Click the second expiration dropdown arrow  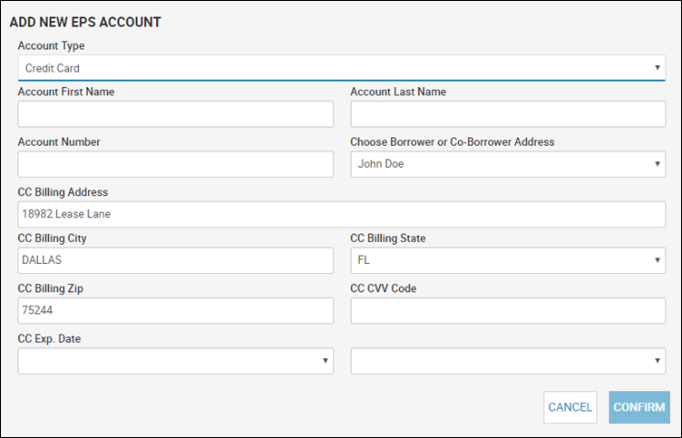(x=658, y=361)
